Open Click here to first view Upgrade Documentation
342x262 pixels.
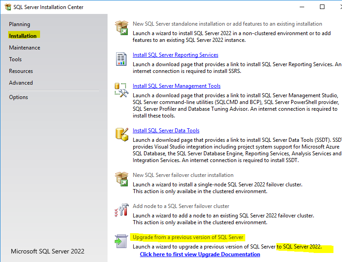pyautogui.click(x=200, y=254)
